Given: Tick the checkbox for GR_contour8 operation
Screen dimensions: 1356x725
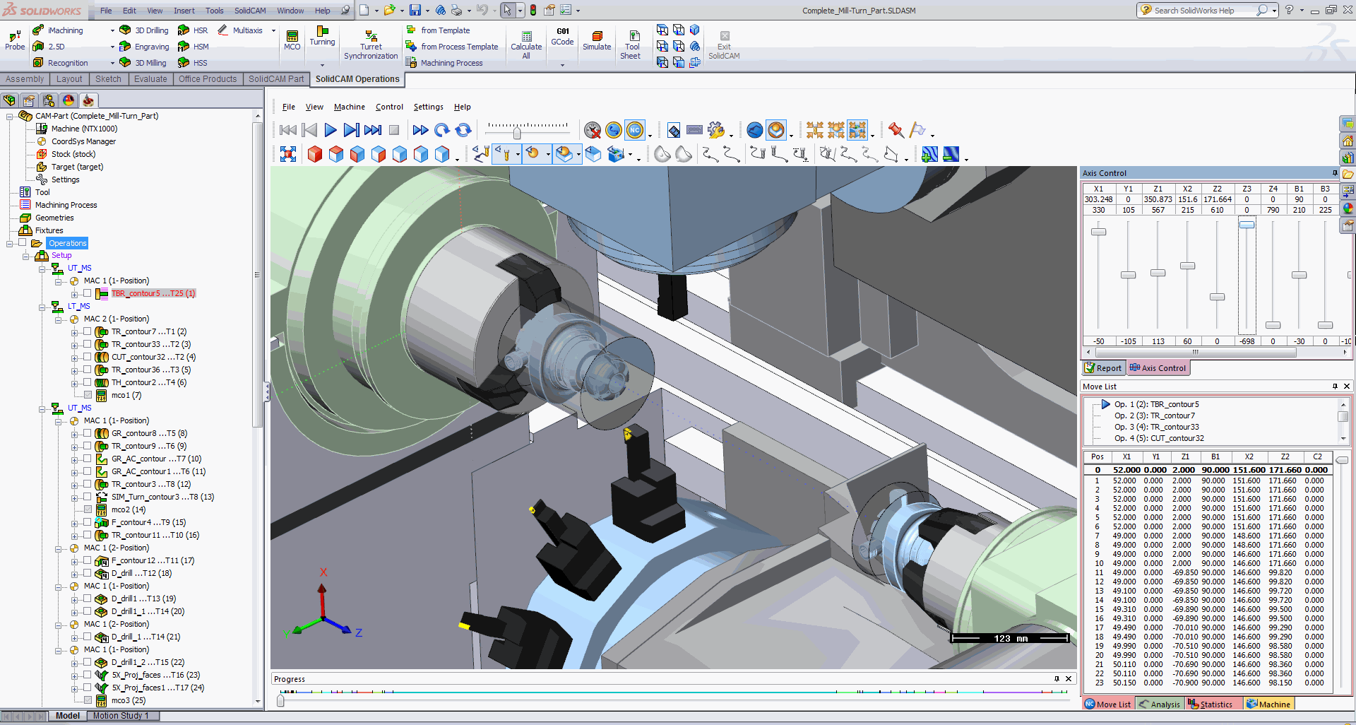Looking at the screenshot, I should [x=88, y=433].
